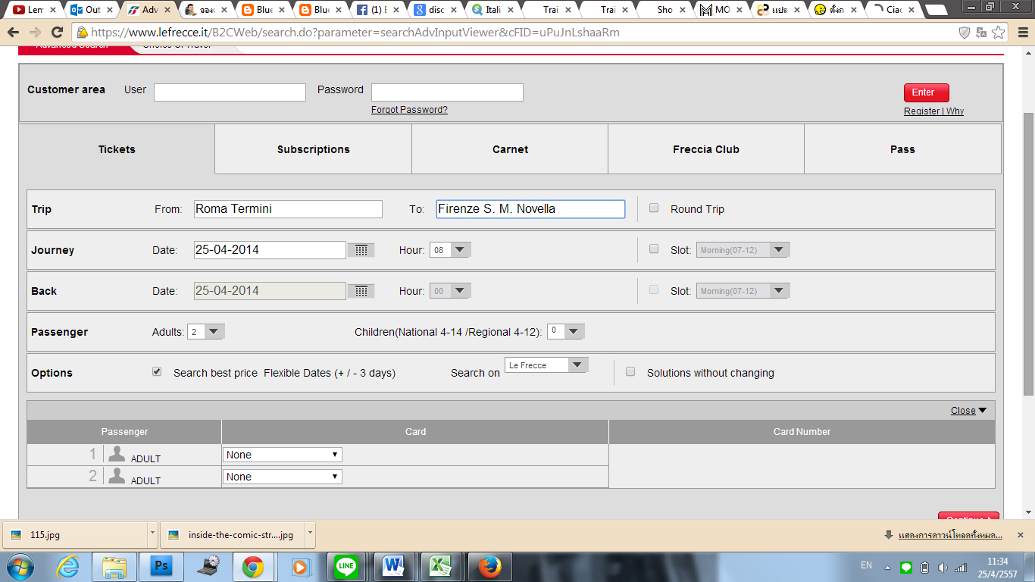Click passenger 1 ADULT person icon
1035x582 pixels.
[x=117, y=454]
